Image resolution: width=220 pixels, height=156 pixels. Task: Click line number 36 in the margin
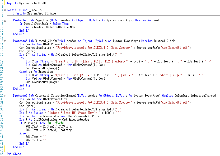[x=2, y=120]
